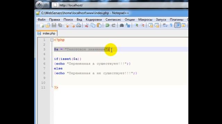The width and height of the screenshot is (222, 124).
Task: Click the <?php opening tag
Action: tap(59, 40)
